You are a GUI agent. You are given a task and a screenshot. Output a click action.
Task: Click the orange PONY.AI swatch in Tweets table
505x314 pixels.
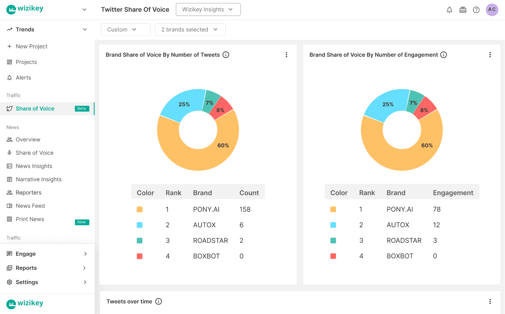pyautogui.click(x=140, y=209)
